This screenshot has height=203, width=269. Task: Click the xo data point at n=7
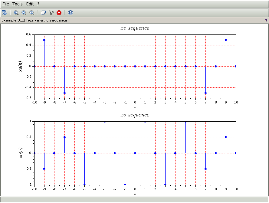pyautogui.click(x=205, y=169)
